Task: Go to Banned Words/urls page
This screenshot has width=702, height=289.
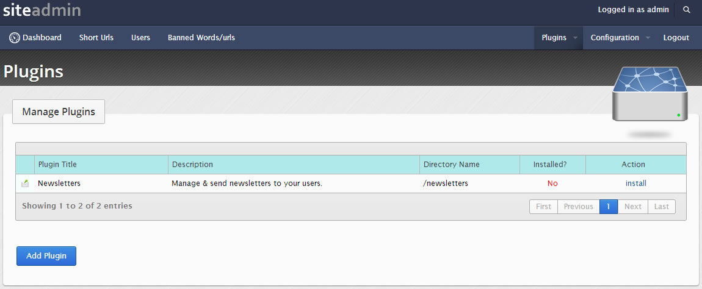Action: 201,38
